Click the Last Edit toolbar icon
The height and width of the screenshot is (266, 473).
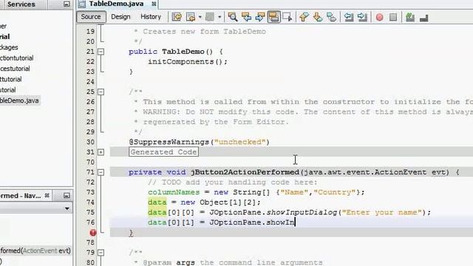tap(177, 17)
